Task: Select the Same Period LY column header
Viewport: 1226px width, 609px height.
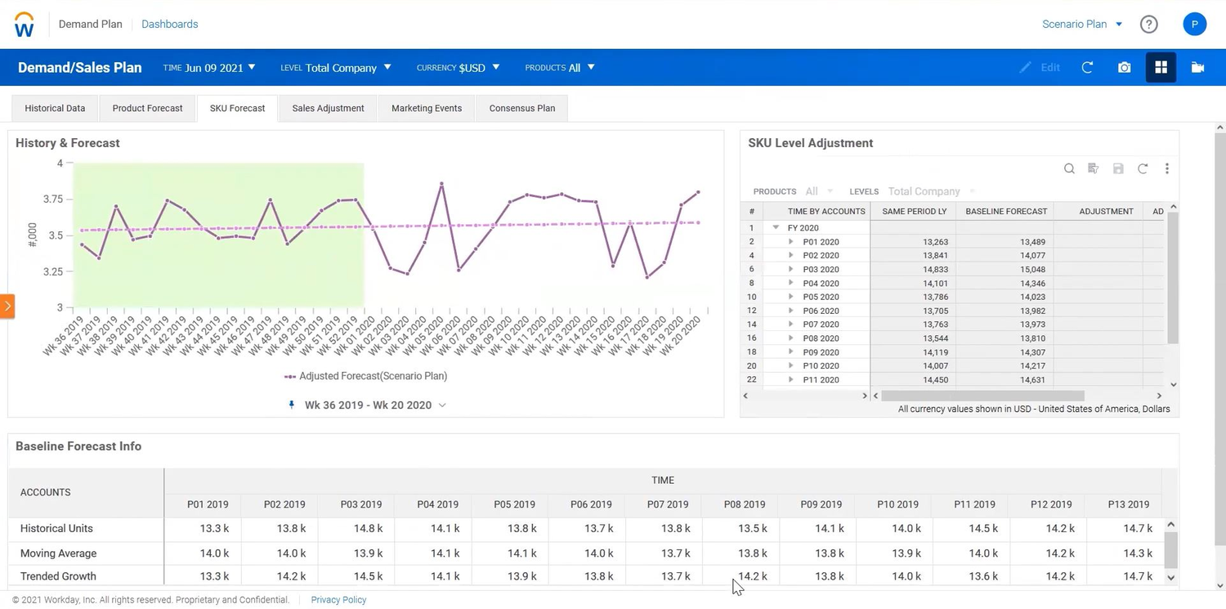Action: tap(914, 211)
